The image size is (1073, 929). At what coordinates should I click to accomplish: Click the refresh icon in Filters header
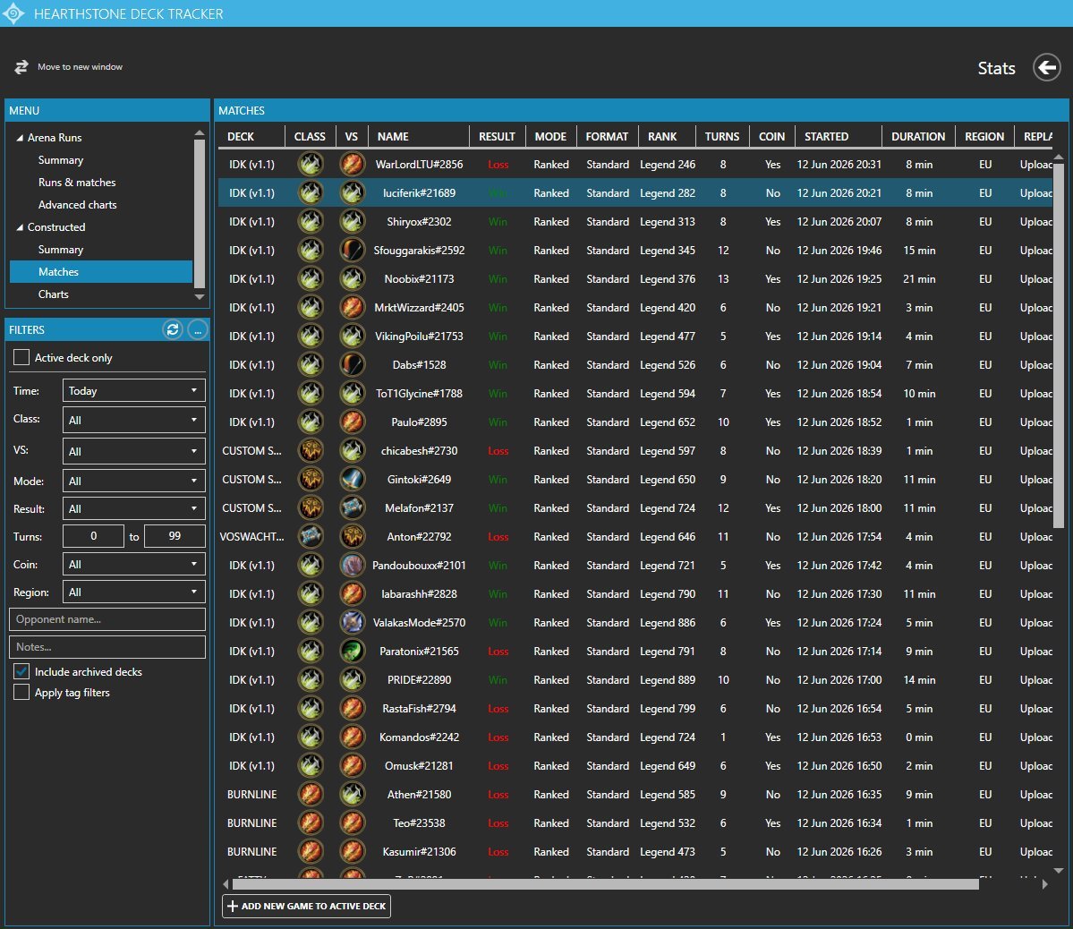click(173, 330)
